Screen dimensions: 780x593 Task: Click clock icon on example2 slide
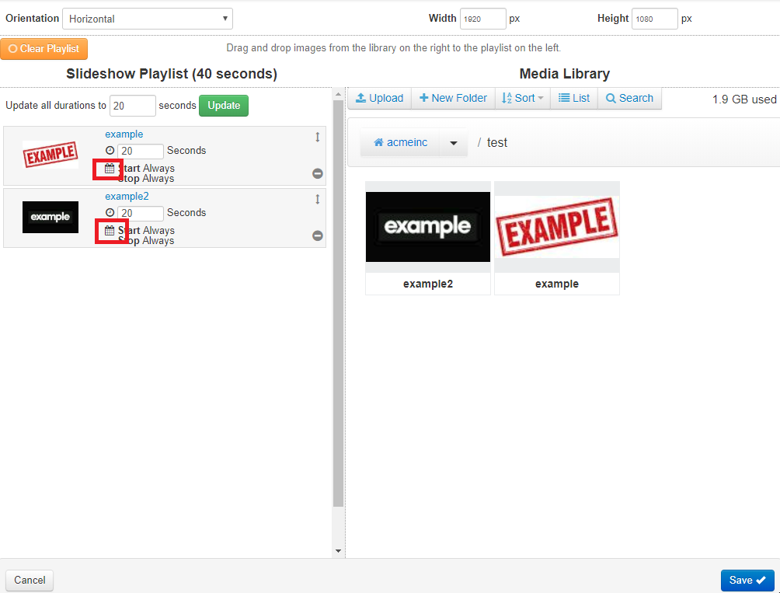tap(110, 212)
